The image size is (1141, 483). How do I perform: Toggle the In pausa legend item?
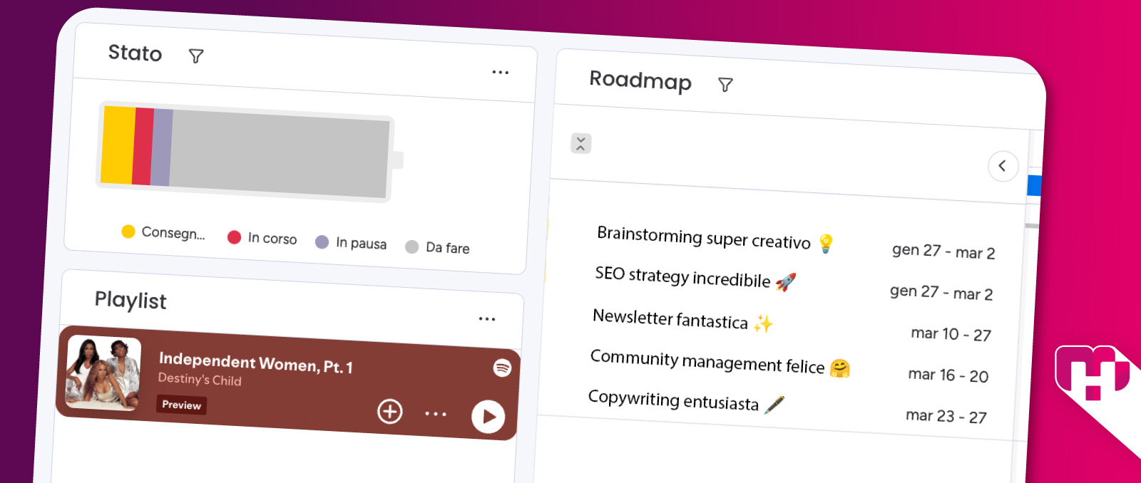click(x=351, y=243)
